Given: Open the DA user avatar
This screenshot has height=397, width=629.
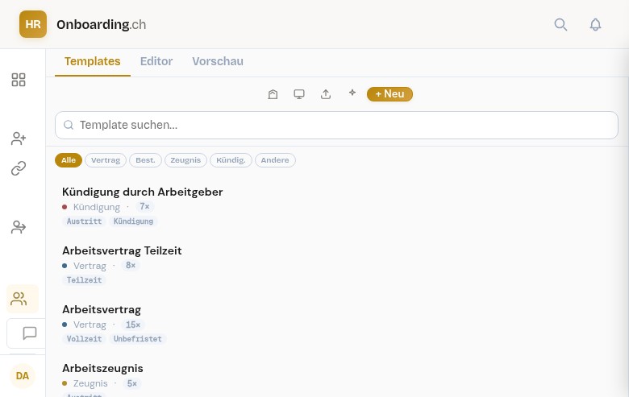Looking at the screenshot, I should 23,376.
